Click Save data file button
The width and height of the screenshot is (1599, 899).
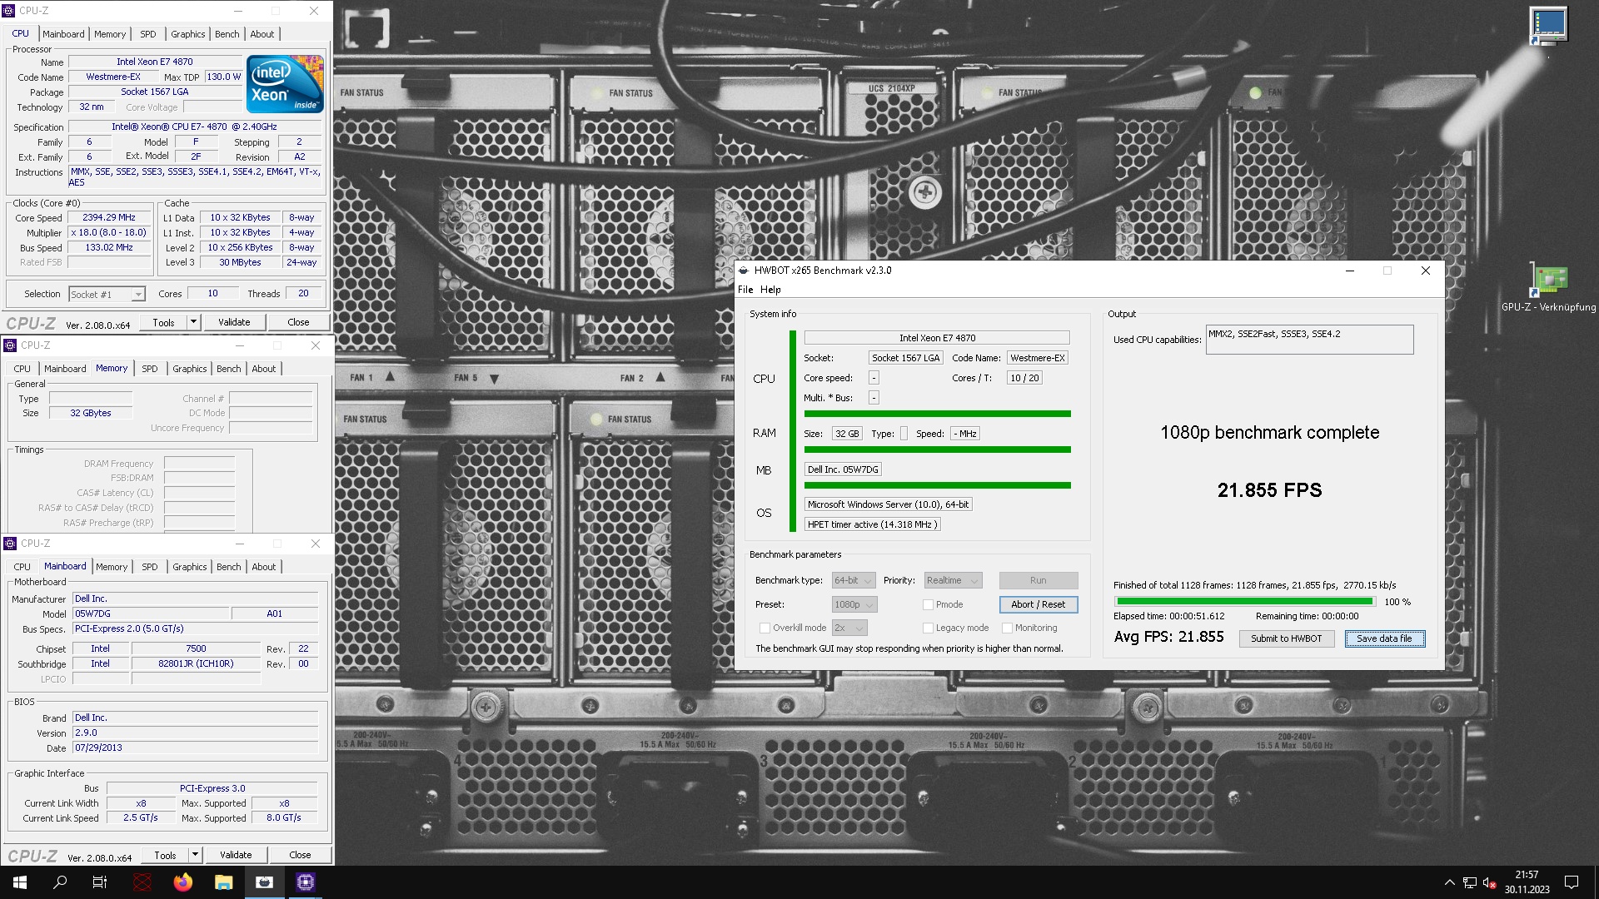1384,639
